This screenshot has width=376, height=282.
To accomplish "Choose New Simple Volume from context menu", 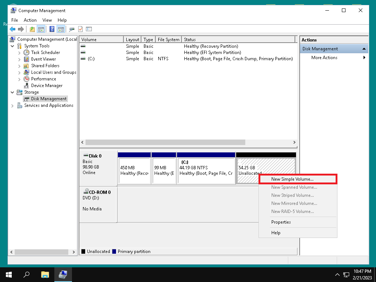I will 292,179.
